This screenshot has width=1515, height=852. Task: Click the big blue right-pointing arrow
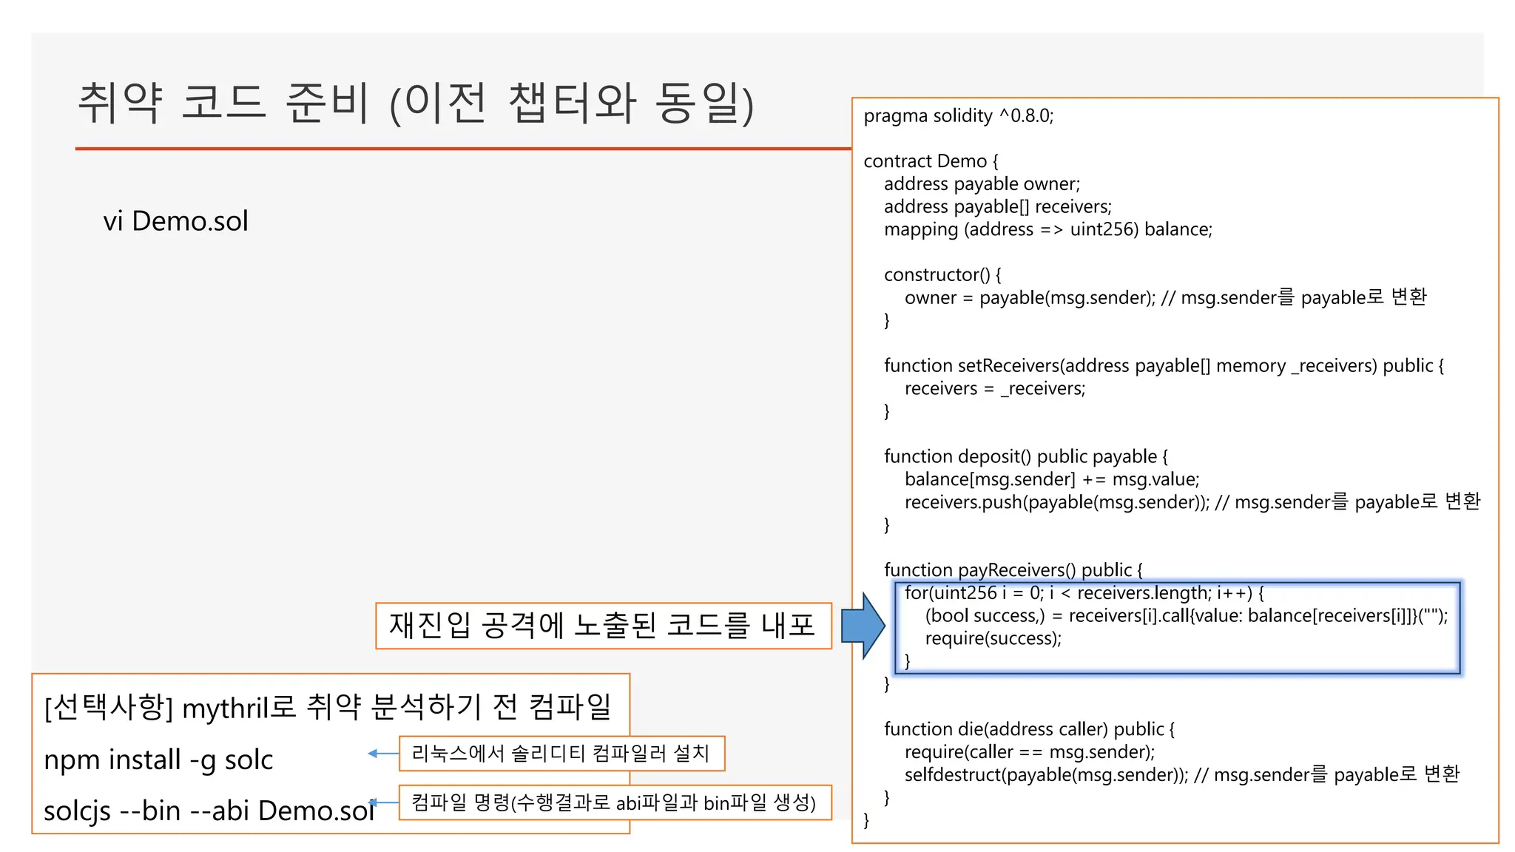click(x=863, y=625)
